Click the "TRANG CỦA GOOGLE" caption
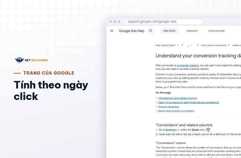This screenshot has height=158, width=241. (49, 73)
